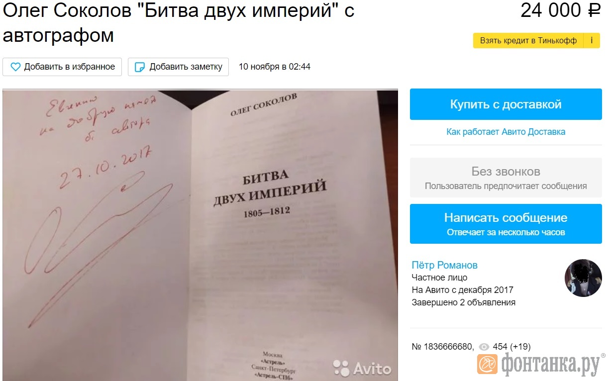
Task: Click the disabled Без звонков button
Action: [x=506, y=178]
